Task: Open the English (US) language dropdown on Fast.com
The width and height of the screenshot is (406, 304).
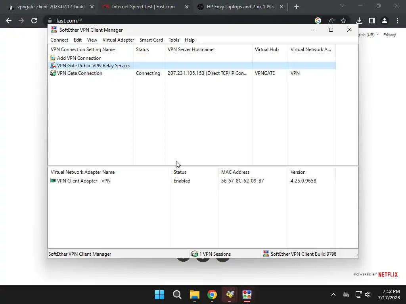Action: coord(369,35)
